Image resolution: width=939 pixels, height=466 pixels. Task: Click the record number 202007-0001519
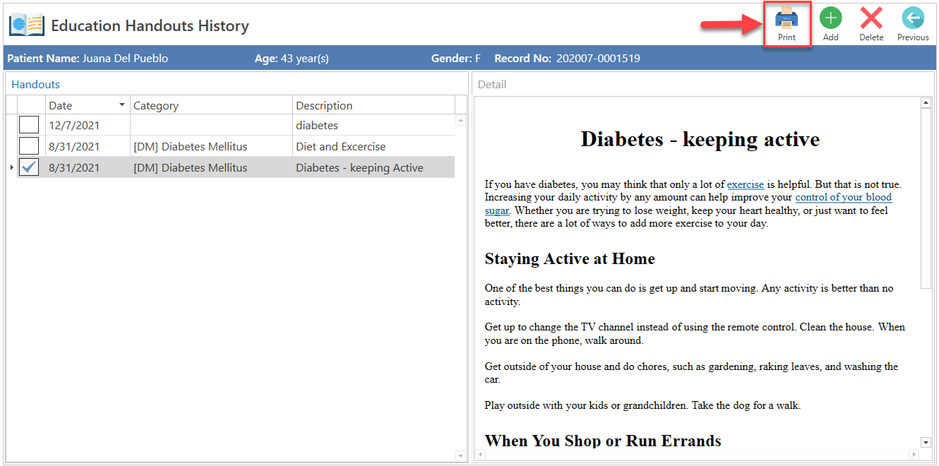(x=598, y=59)
